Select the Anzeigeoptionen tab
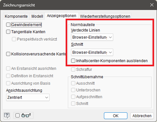This screenshot has height=122, width=157. point(61,16)
